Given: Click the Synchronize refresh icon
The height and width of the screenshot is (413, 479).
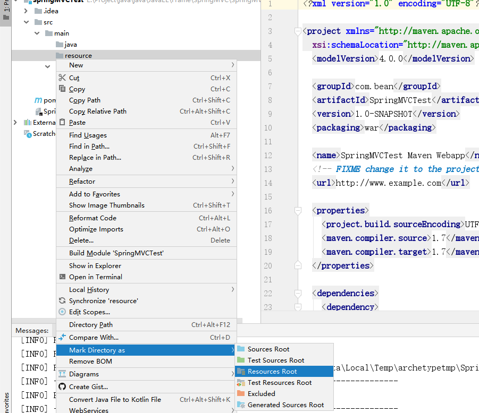Looking at the screenshot, I should pos(62,300).
